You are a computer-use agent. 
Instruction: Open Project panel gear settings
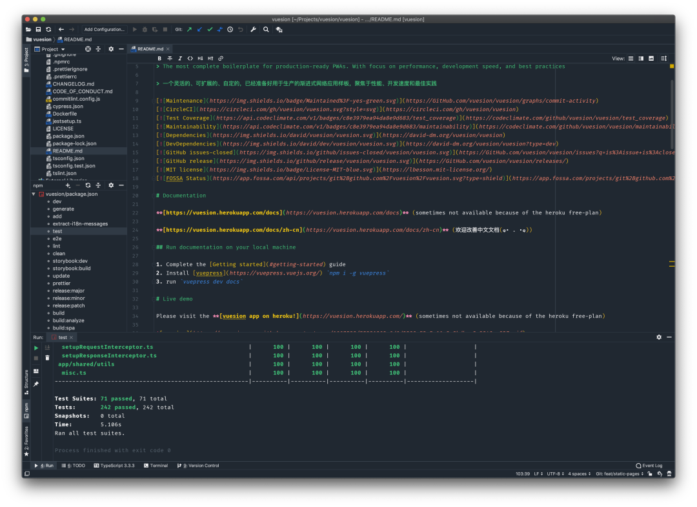click(111, 49)
